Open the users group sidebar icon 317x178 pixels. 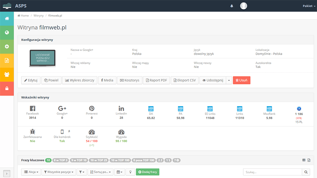click(x=7, y=74)
